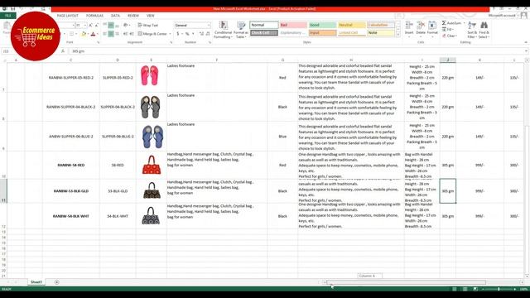
Task: Click the increase indent icon
Action: pyautogui.click(x=132, y=34)
